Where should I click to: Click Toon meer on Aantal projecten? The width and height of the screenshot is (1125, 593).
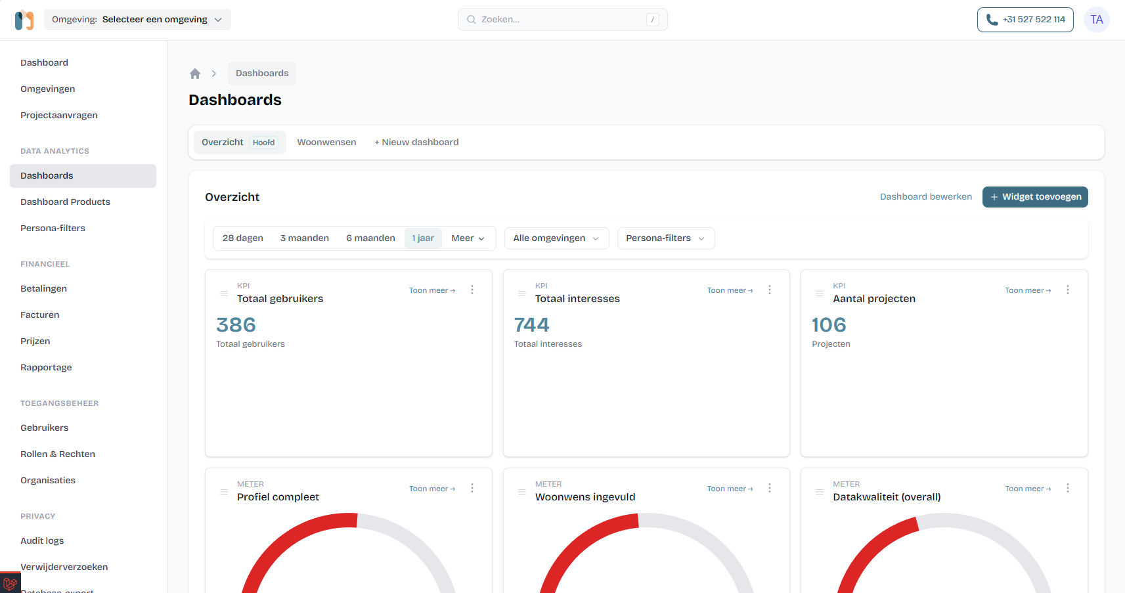[x=1028, y=290]
